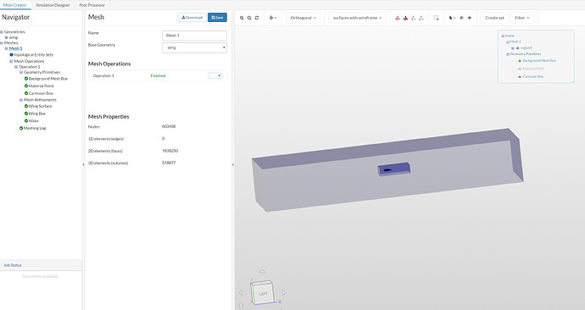
Task: Click green check icon beside Material Point
Action: [26, 86]
